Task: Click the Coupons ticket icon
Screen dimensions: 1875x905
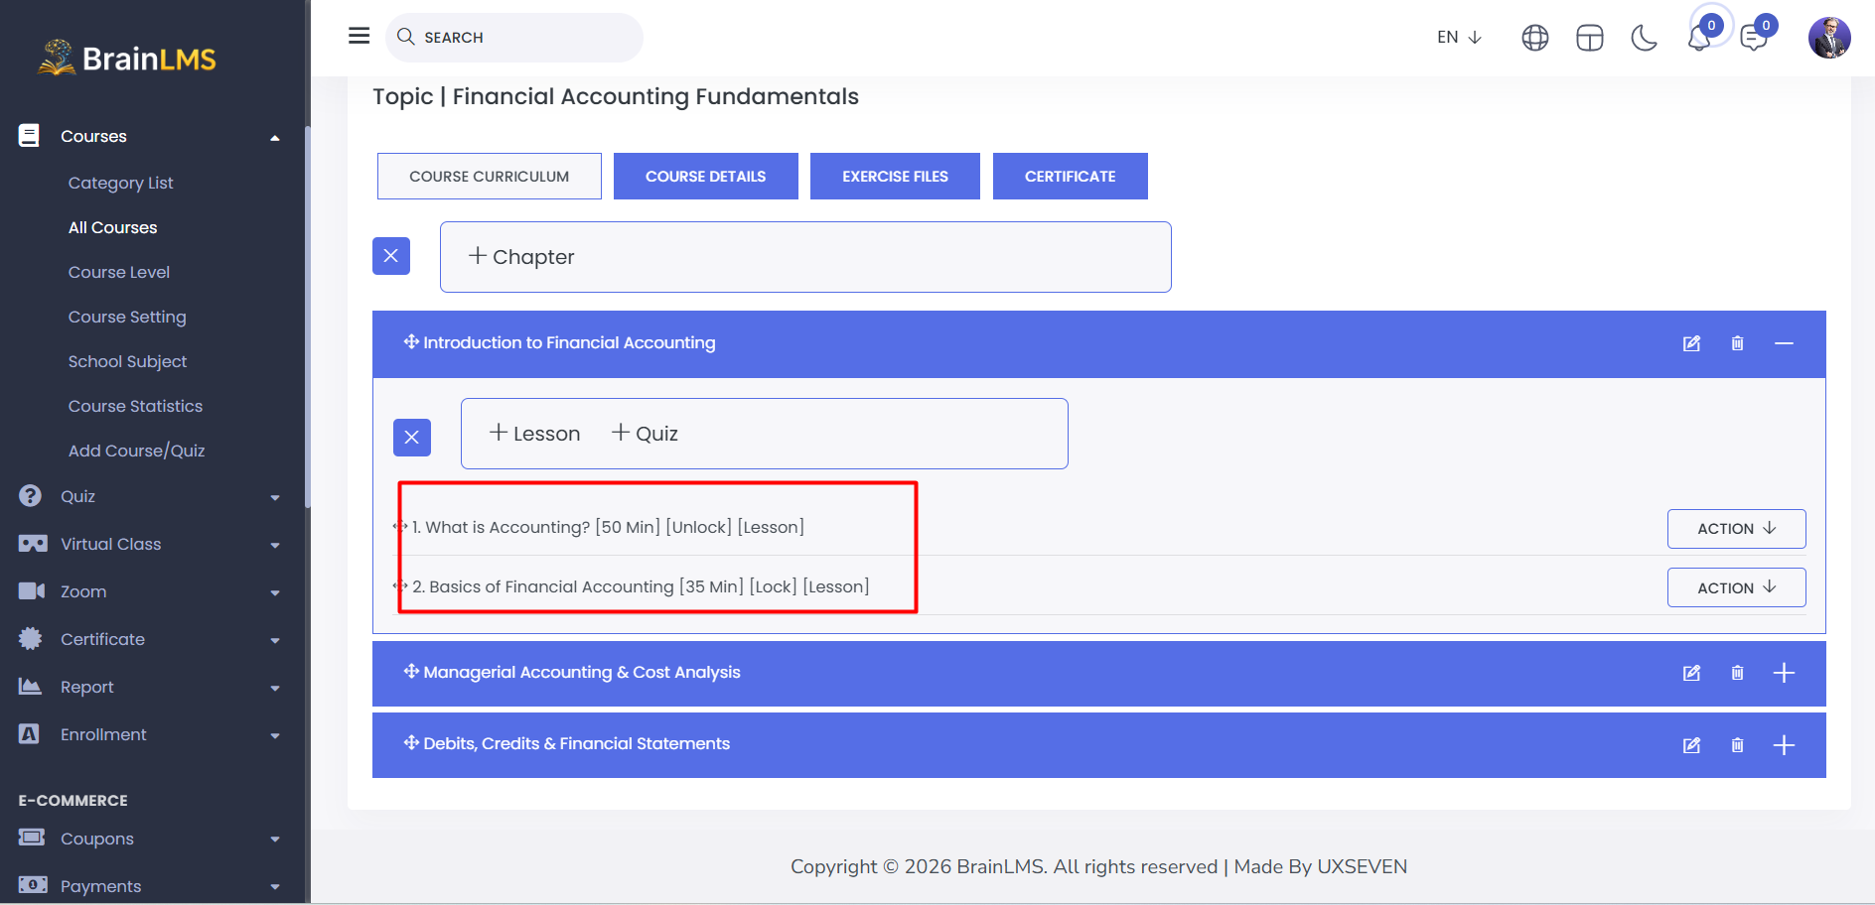Action: [32, 838]
